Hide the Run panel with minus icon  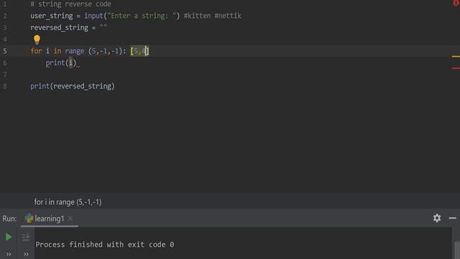(452, 218)
